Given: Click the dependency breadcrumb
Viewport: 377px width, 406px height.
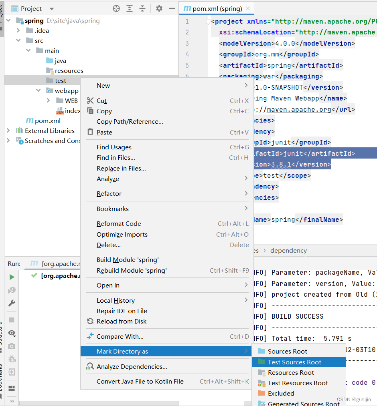Looking at the screenshot, I should pos(288,250).
